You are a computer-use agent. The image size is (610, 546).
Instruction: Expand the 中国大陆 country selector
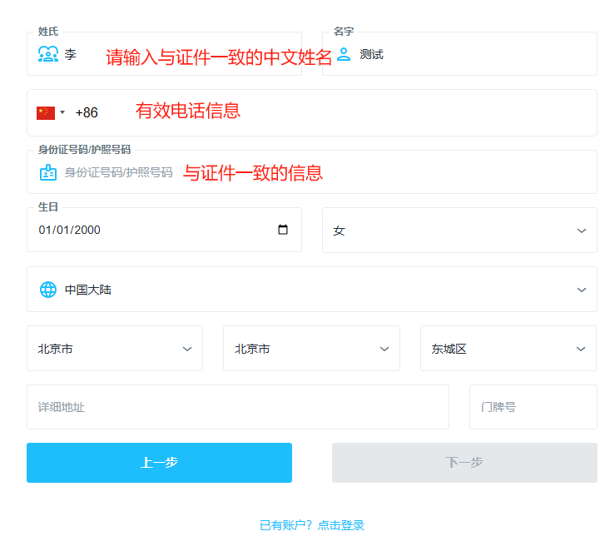(x=311, y=290)
